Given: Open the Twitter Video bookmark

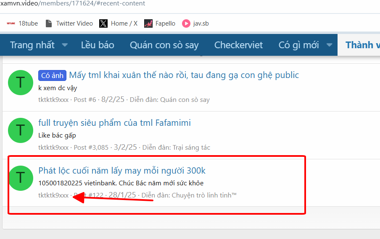Looking at the screenshot, I should (x=69, y=23).
